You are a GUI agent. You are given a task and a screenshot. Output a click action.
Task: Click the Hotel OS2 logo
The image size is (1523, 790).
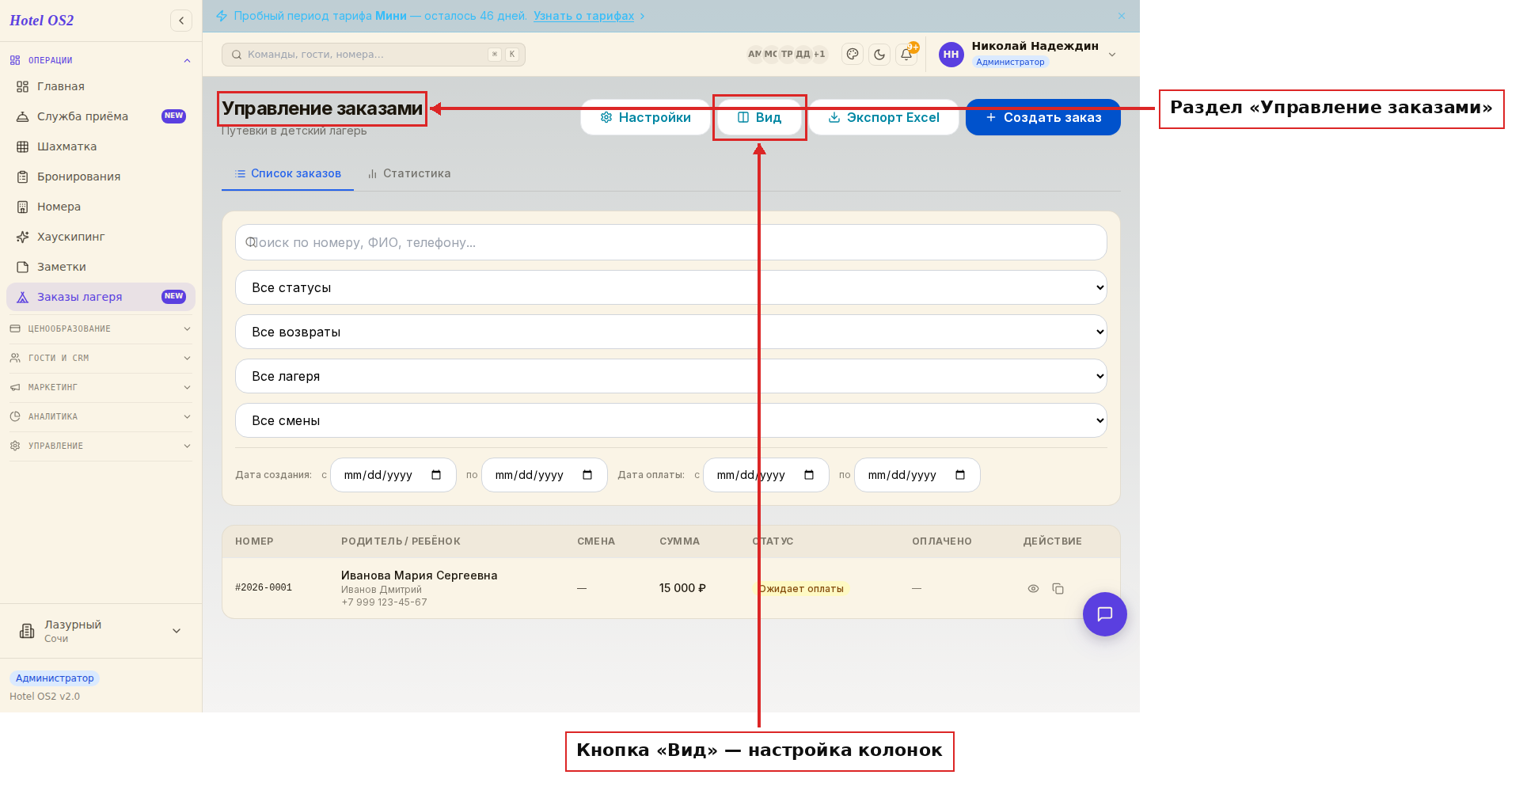(42, 21)
